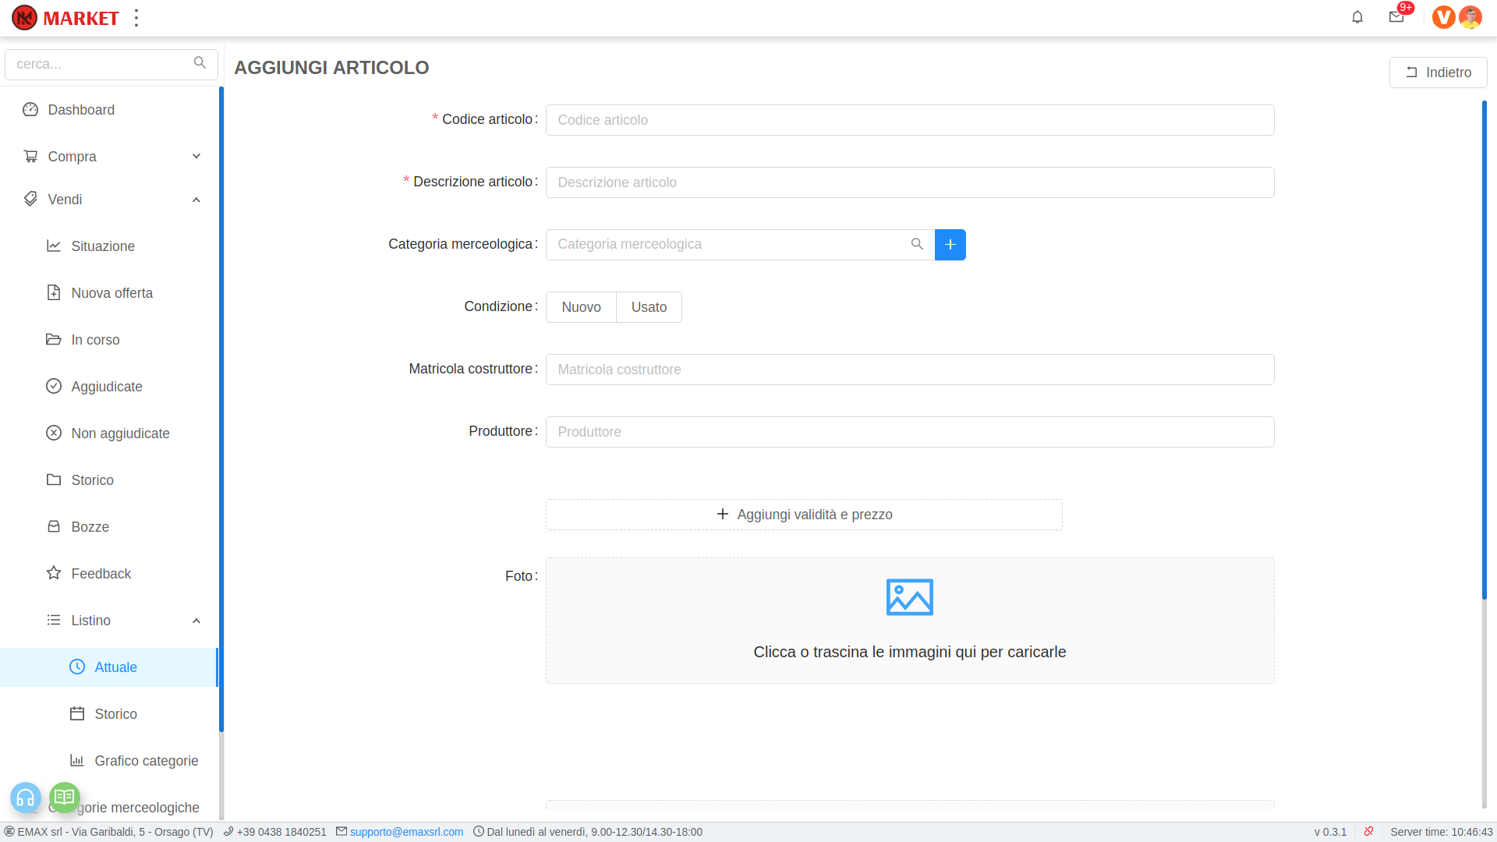1497x842 pixels.
Task: Select the Nuovo condition option
Action: [581, 307]
